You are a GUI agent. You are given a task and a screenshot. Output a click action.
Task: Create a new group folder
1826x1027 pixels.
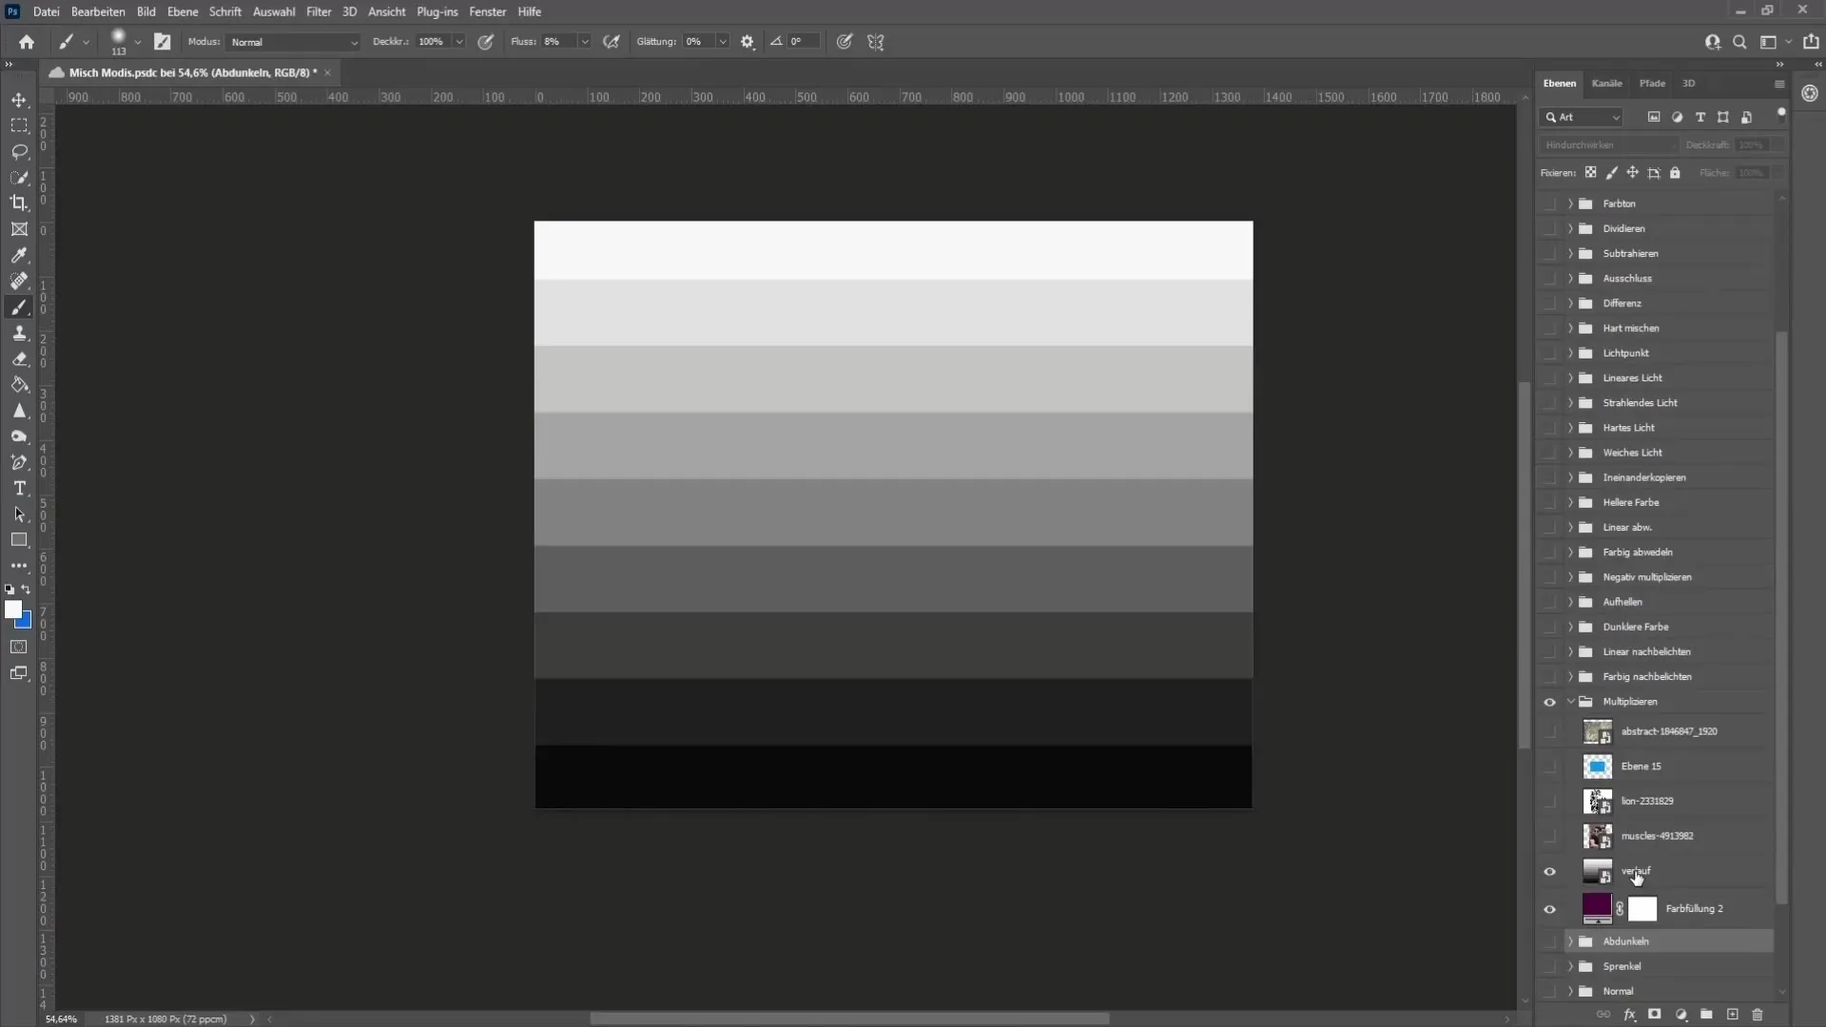[x=1707, y=1015]
